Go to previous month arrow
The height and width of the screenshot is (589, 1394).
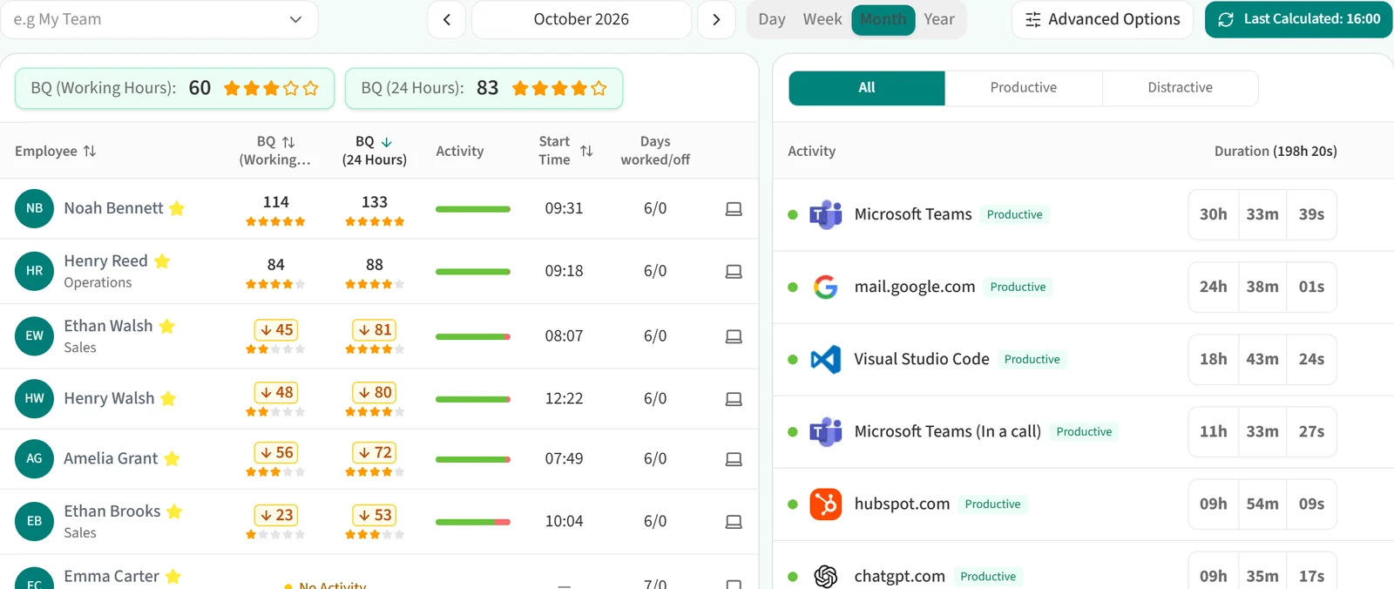click(447, 19)
